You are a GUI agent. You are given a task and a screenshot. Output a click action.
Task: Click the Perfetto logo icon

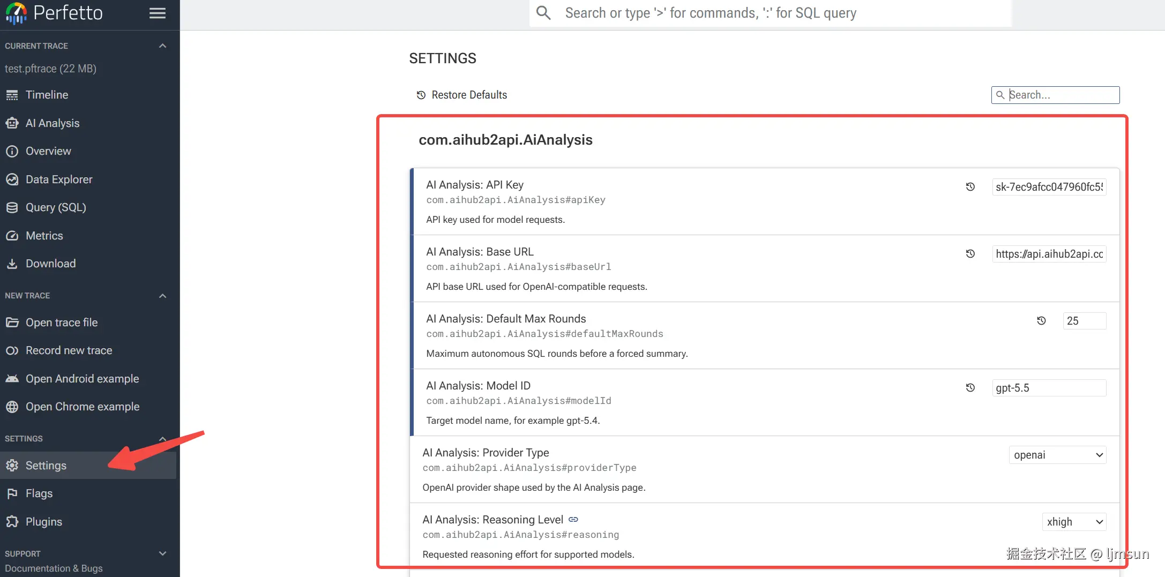point(16,13)
